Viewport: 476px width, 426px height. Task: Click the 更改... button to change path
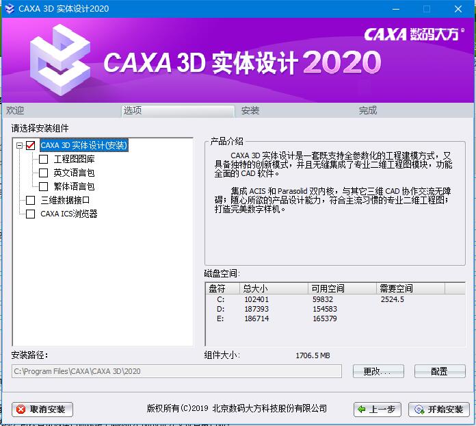[x=378, y=371]
